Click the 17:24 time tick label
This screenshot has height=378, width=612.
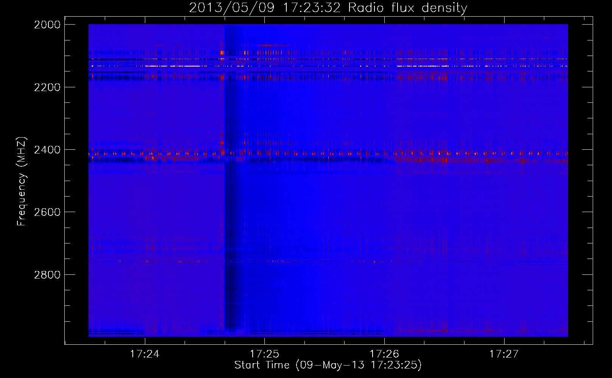[x=144, y=354]
